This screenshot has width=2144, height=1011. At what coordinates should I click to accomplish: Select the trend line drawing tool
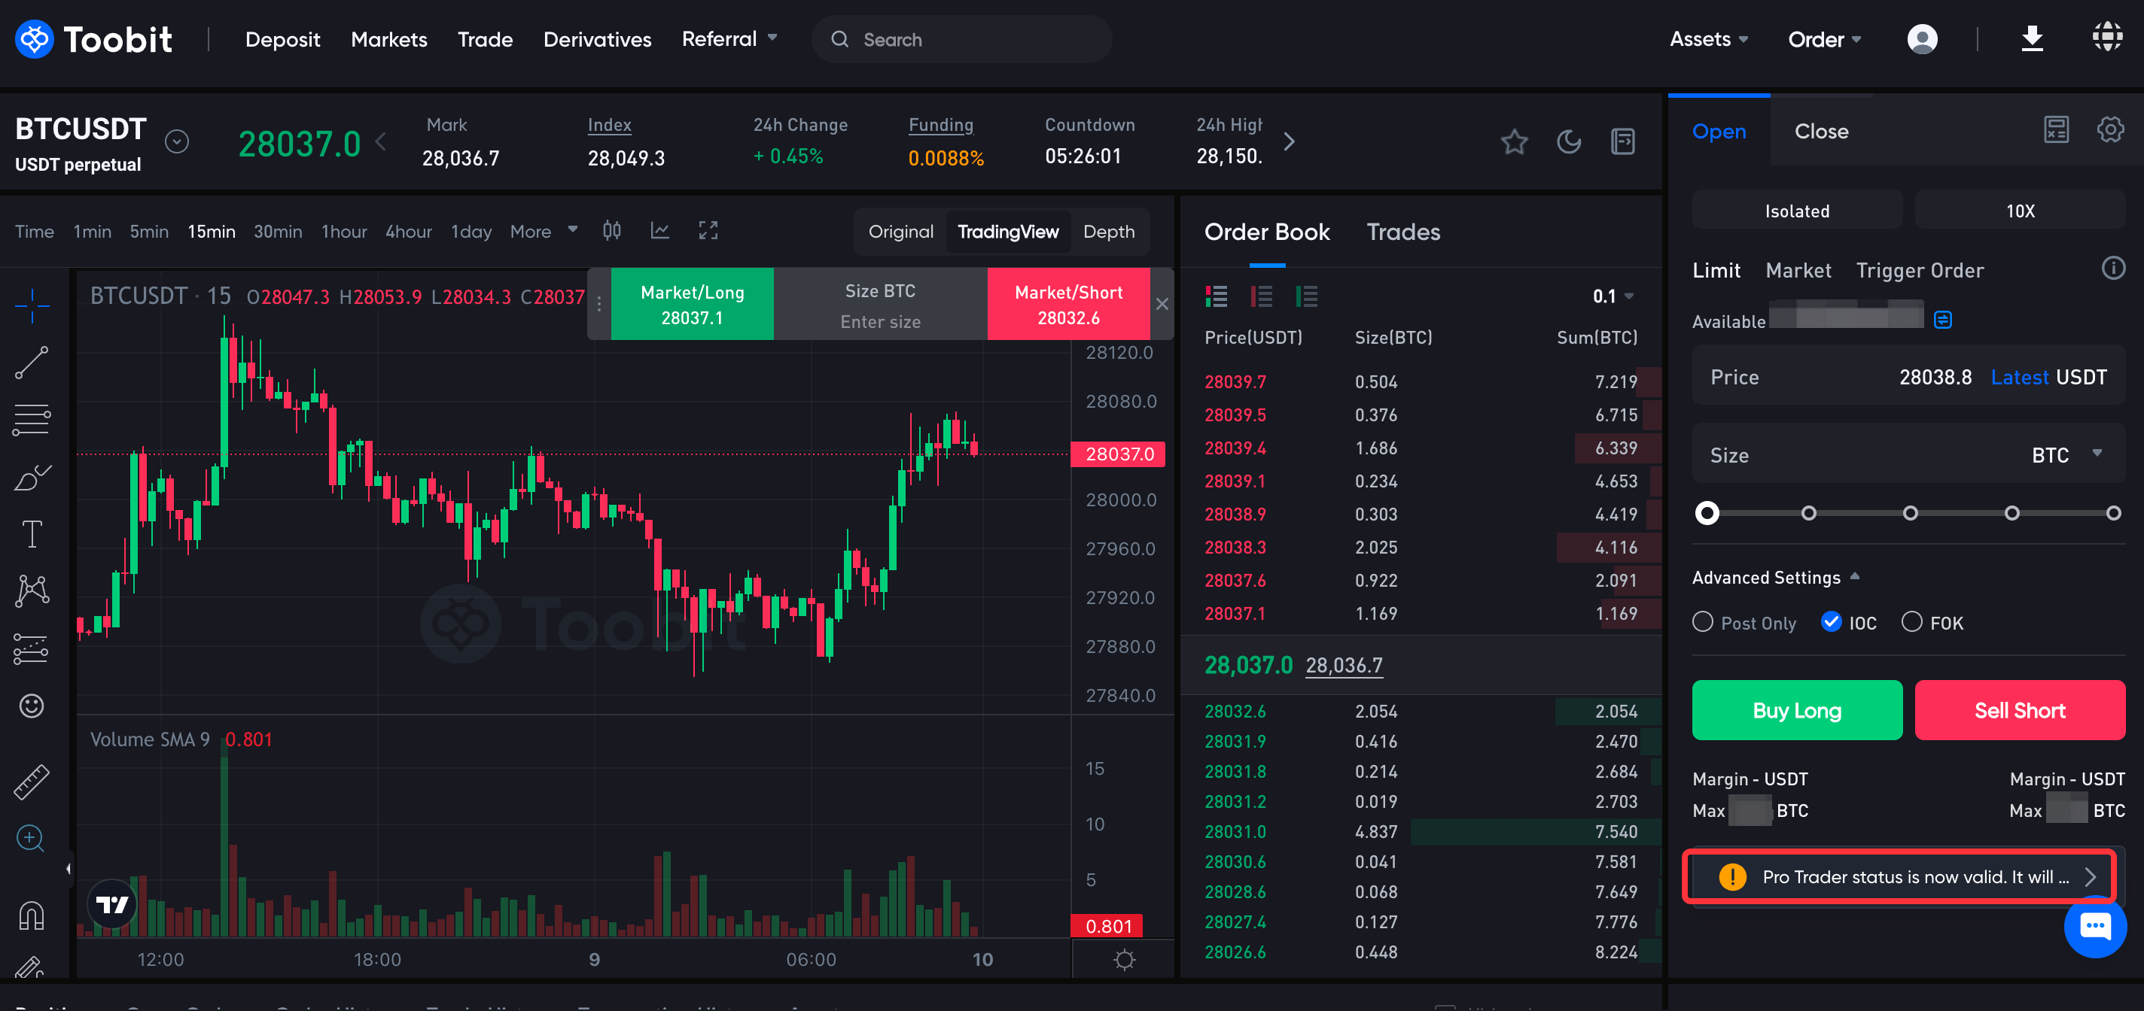point(32,363)
